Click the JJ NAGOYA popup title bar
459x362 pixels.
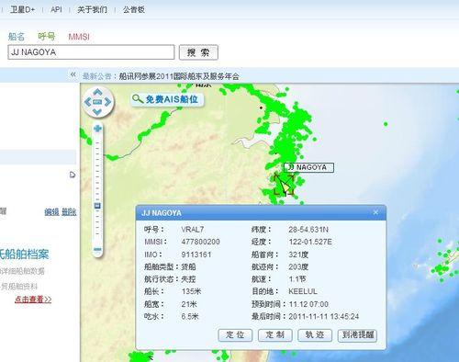pyautogui.click(x=261, y=213)
